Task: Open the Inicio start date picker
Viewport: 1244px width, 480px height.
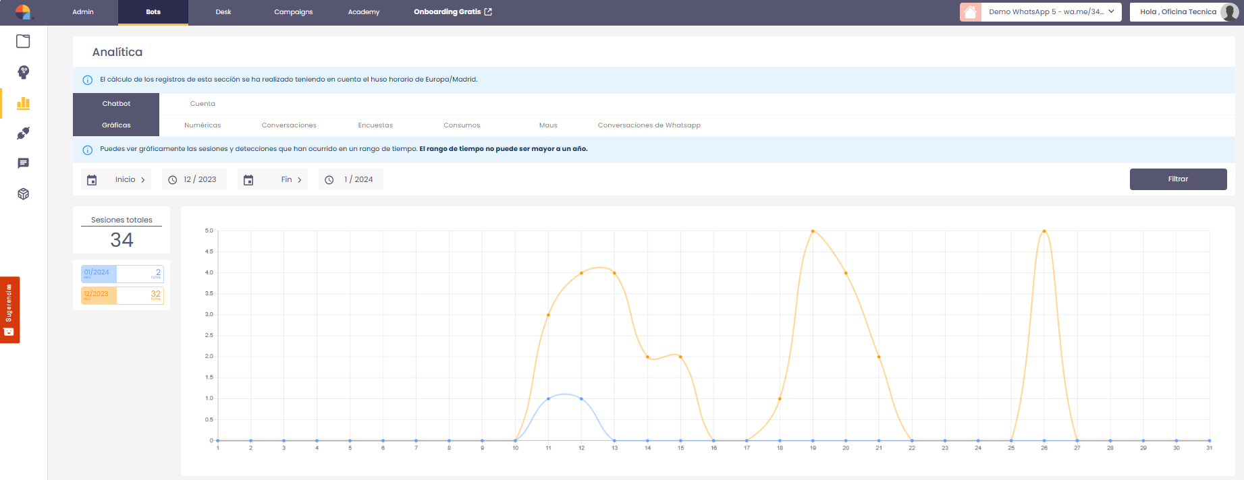Action: pos(116,180)
